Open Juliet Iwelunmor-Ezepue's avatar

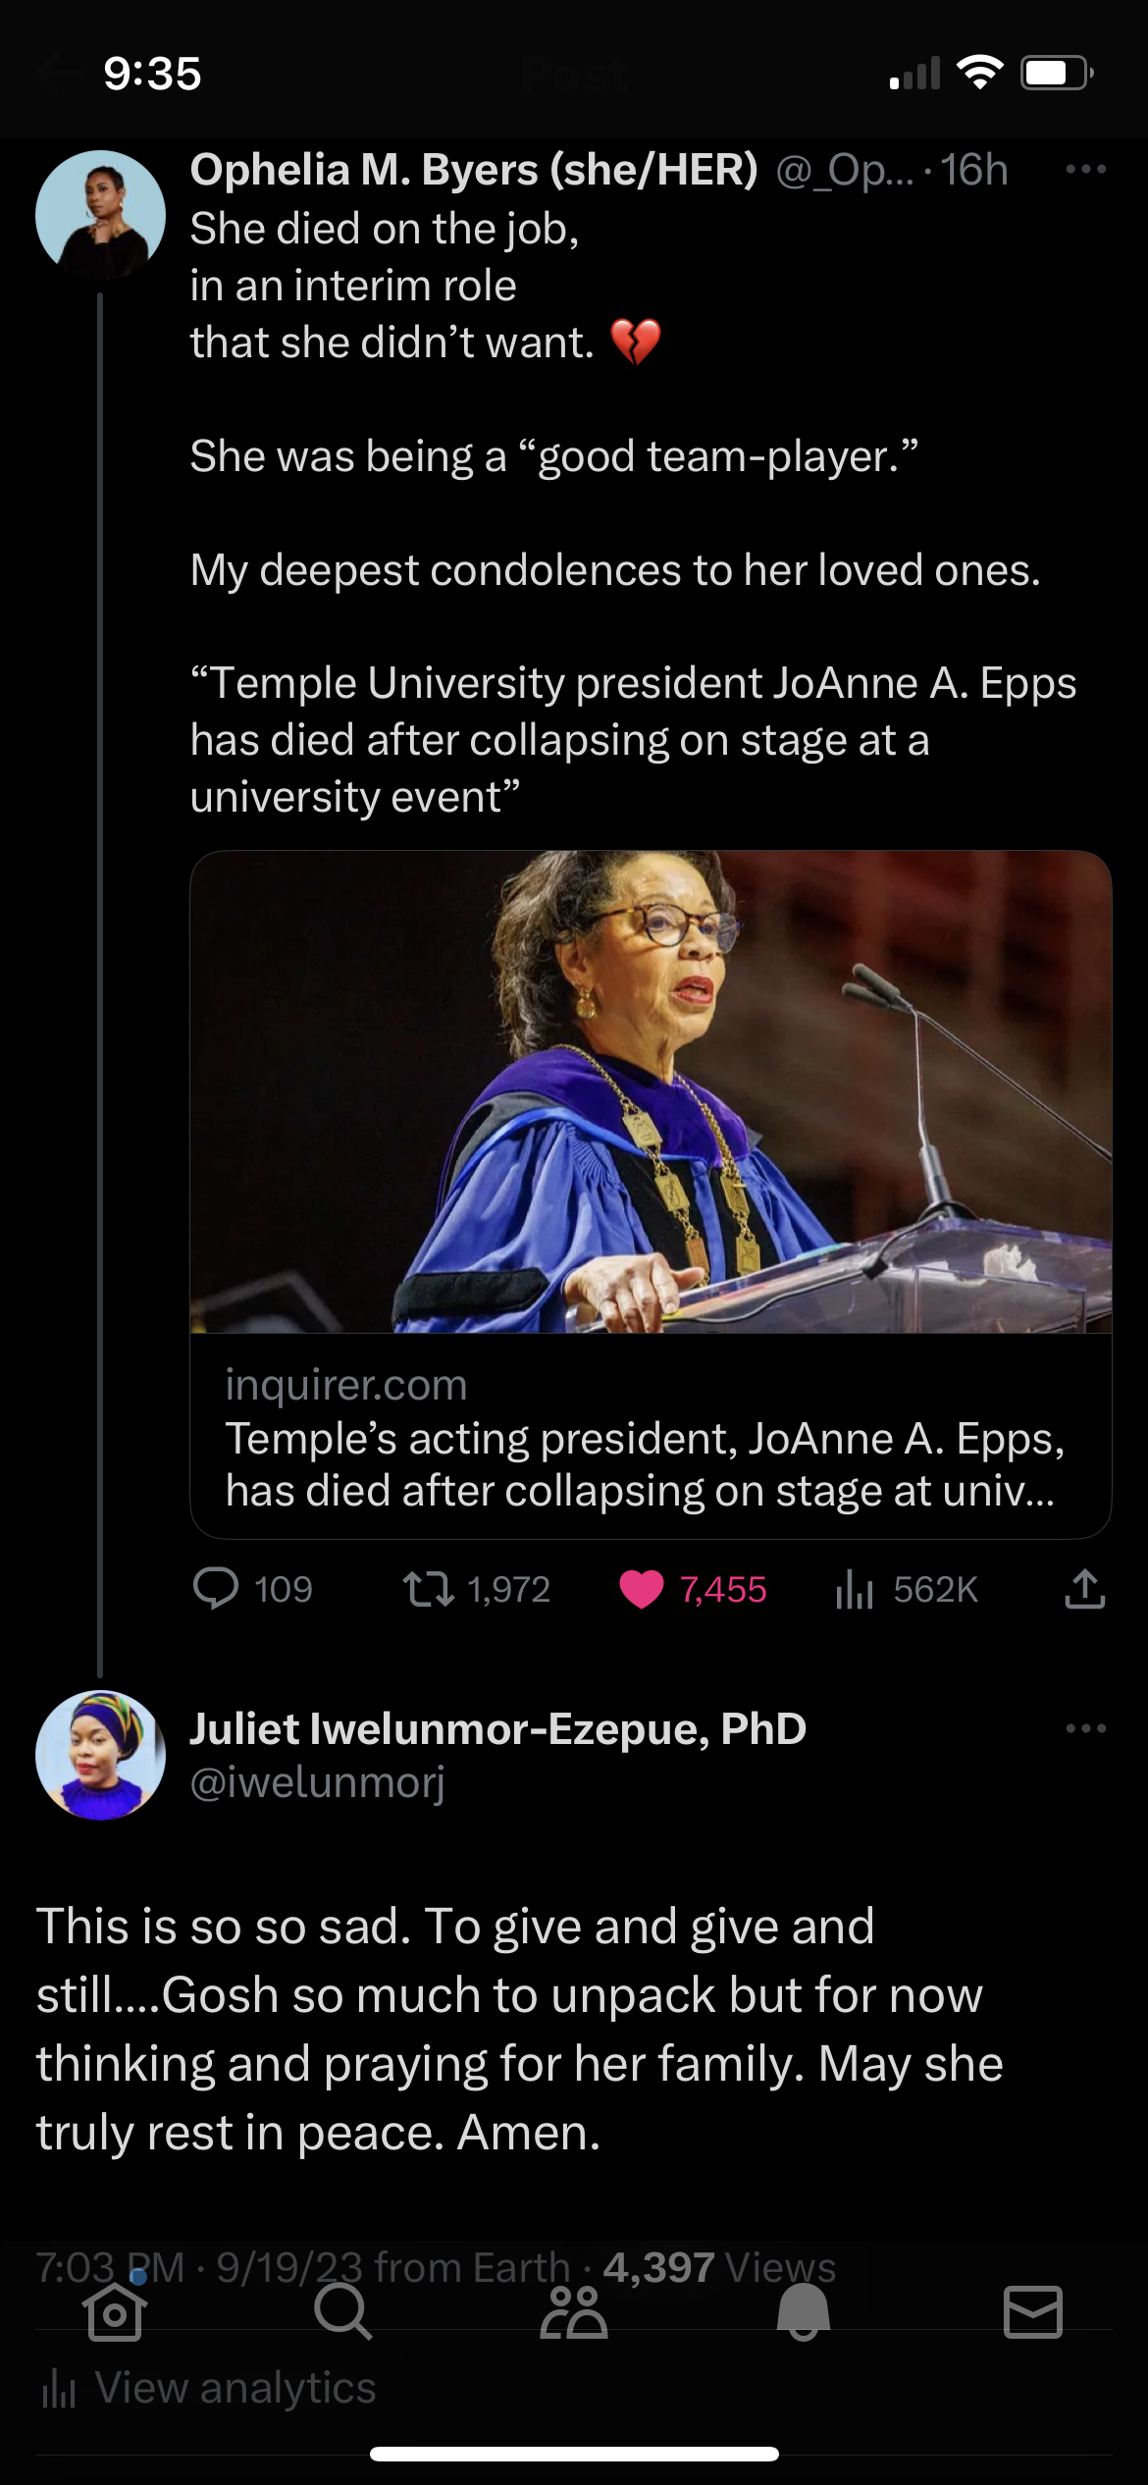point(100,1755)
